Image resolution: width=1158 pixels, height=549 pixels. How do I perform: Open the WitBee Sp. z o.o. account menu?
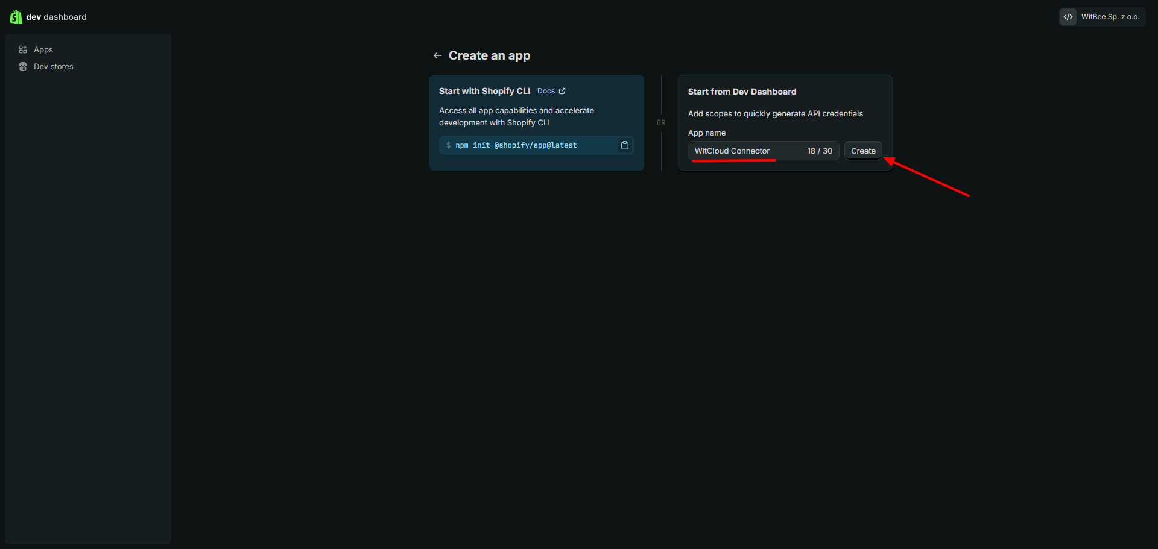tap(1103, 17)
